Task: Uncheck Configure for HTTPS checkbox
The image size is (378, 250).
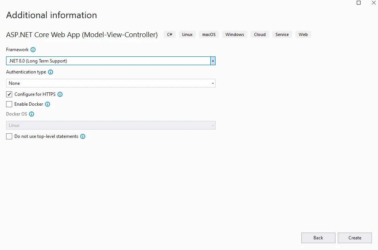Action: pos(9,94)
